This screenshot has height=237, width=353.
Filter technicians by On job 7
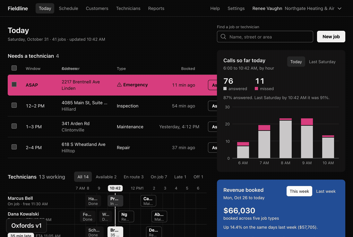[x=159, y=177]
